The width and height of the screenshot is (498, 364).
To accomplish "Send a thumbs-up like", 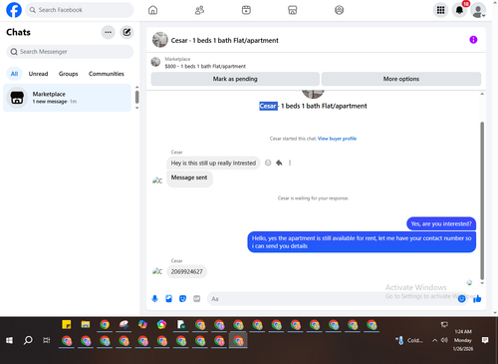I will [x=477, y=299].
